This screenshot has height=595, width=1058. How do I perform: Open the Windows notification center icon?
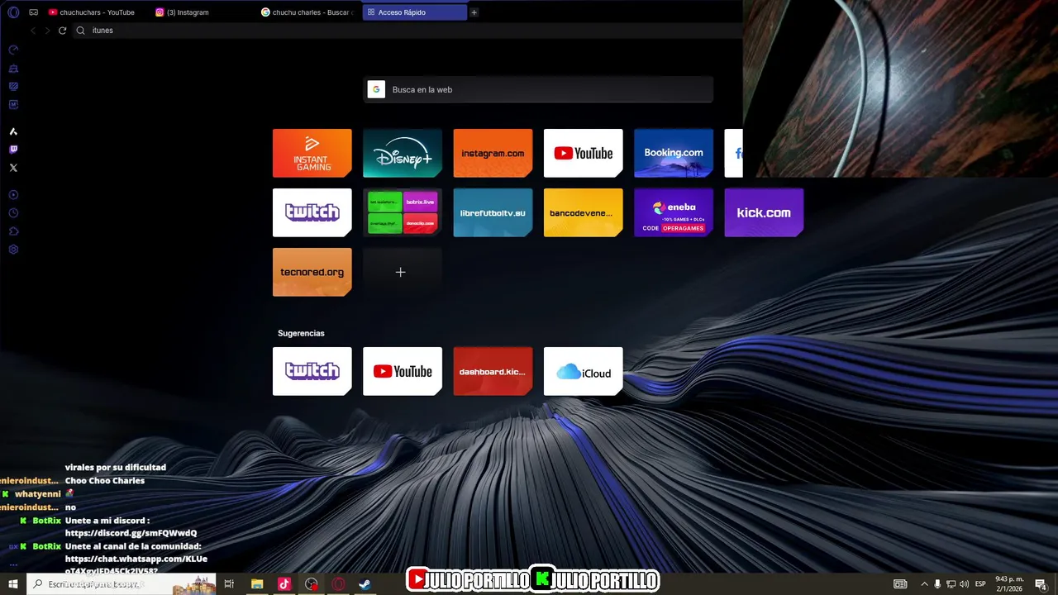pos(1041,584)
